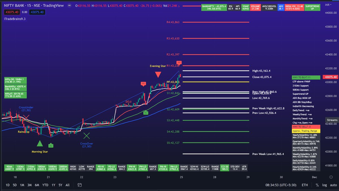This screenshot has width=339, height=191.
Task: Click the 9EMA 43007.9 cell
Action: point(10,168)
